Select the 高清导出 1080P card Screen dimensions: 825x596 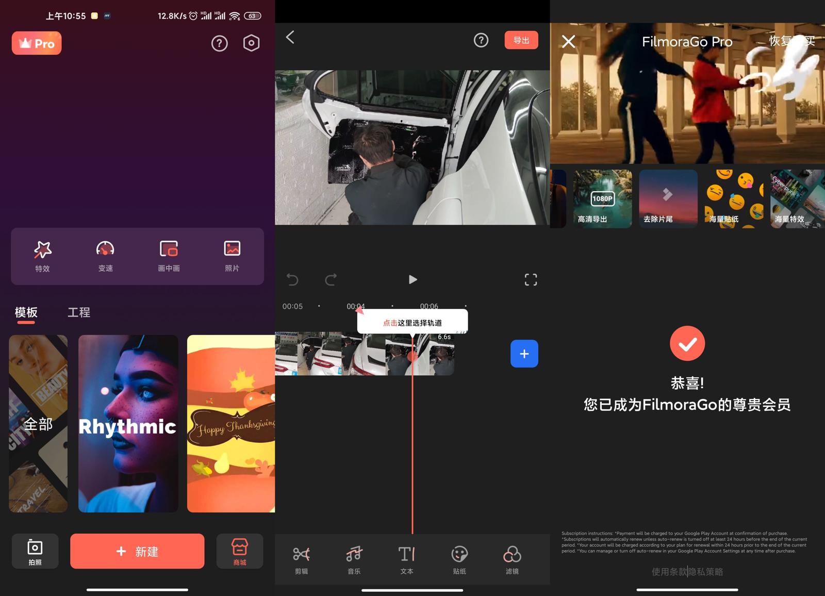(603, 199)
